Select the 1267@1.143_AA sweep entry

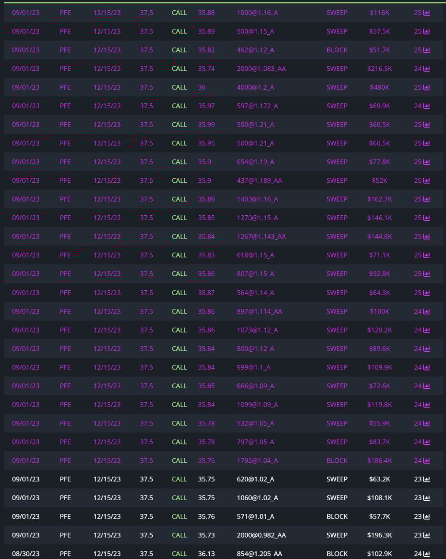[261, 237]
